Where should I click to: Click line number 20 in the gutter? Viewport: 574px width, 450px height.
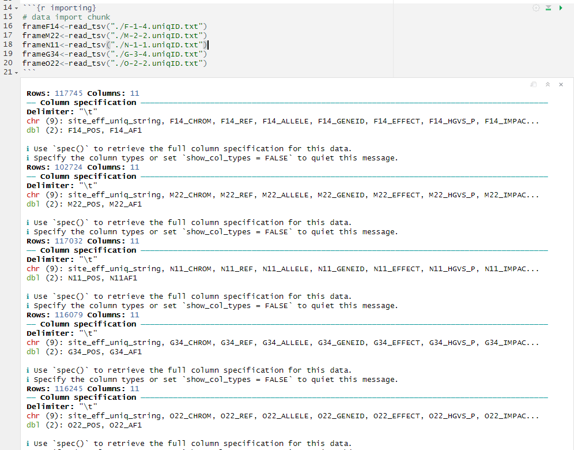pos(7,63)
